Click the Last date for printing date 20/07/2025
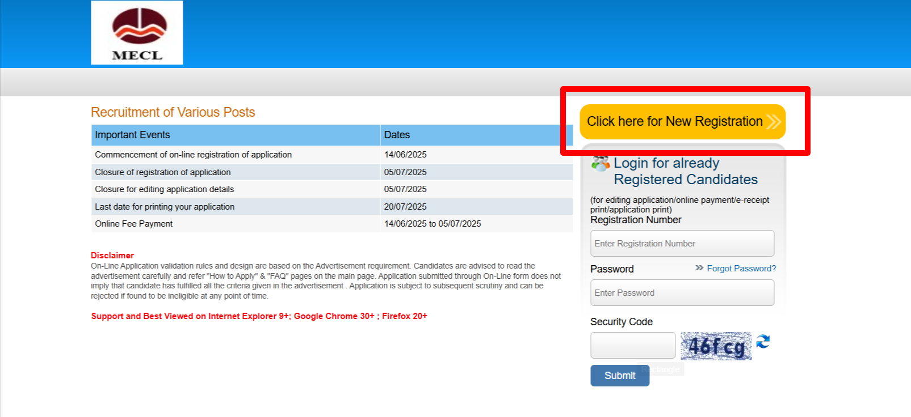Image resolution: width=911 pixels, height=417 pixels. click(x=405, y=207)
